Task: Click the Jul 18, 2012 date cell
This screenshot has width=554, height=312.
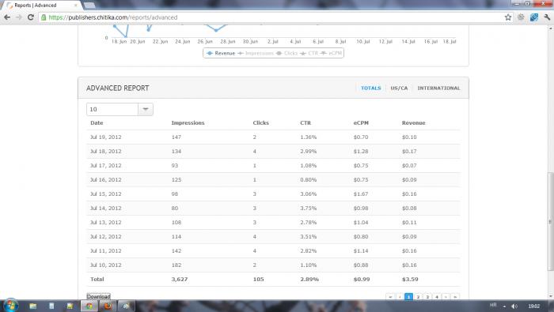Action: pyautogui.click(x=105, y=151)
